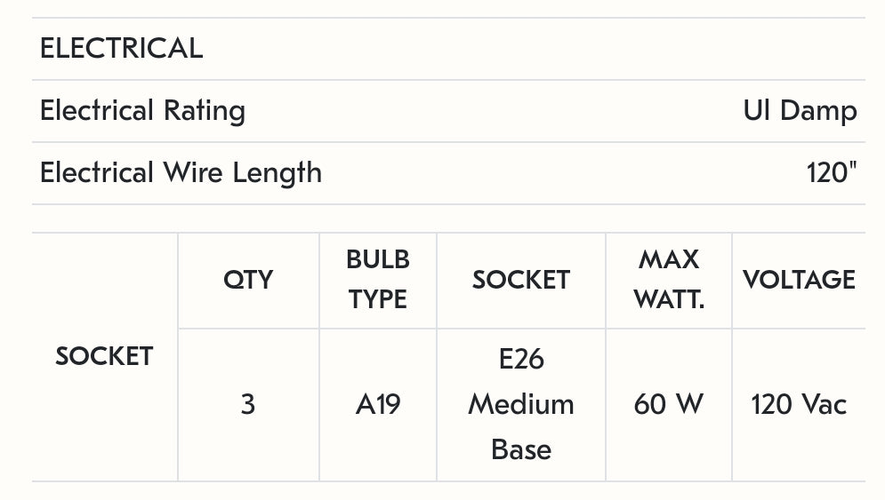This screenshot has width=885, height=500.
Task: Click the SOCKET row header on the left
Action: tap(104, 356)
